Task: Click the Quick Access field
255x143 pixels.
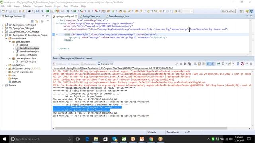Action: 228,11
